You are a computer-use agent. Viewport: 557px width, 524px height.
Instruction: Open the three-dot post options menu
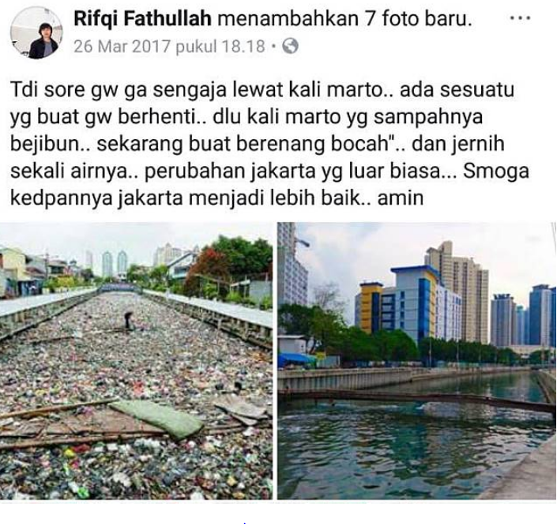coord(520,17)
